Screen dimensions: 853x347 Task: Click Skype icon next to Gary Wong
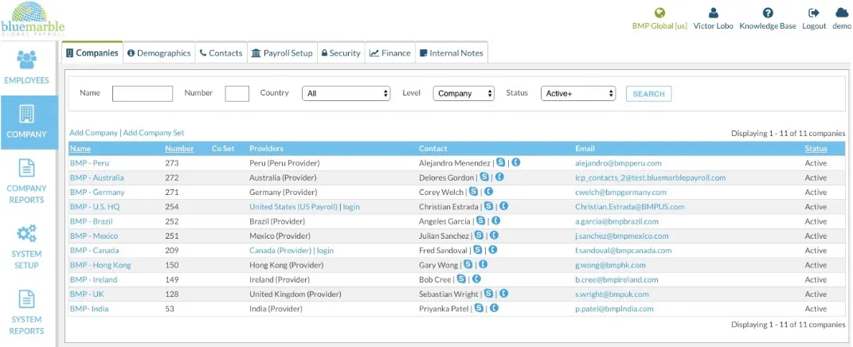[x=468, y=264]
